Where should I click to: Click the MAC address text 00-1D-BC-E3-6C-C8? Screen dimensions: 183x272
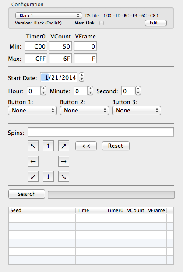click(x=131, y=16)
